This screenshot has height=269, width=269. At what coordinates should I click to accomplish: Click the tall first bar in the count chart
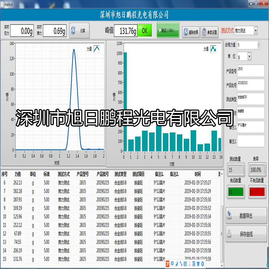tap(125, 102)
